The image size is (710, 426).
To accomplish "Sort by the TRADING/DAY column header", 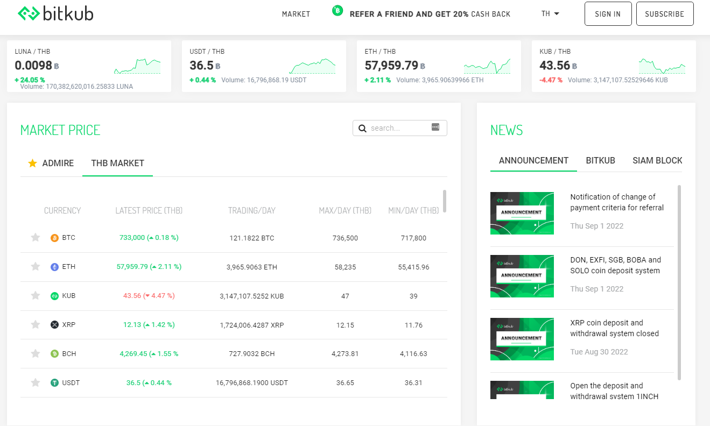I will point(251,210).
